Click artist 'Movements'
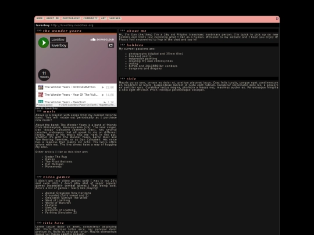314x235 pixels. [53, 167]
